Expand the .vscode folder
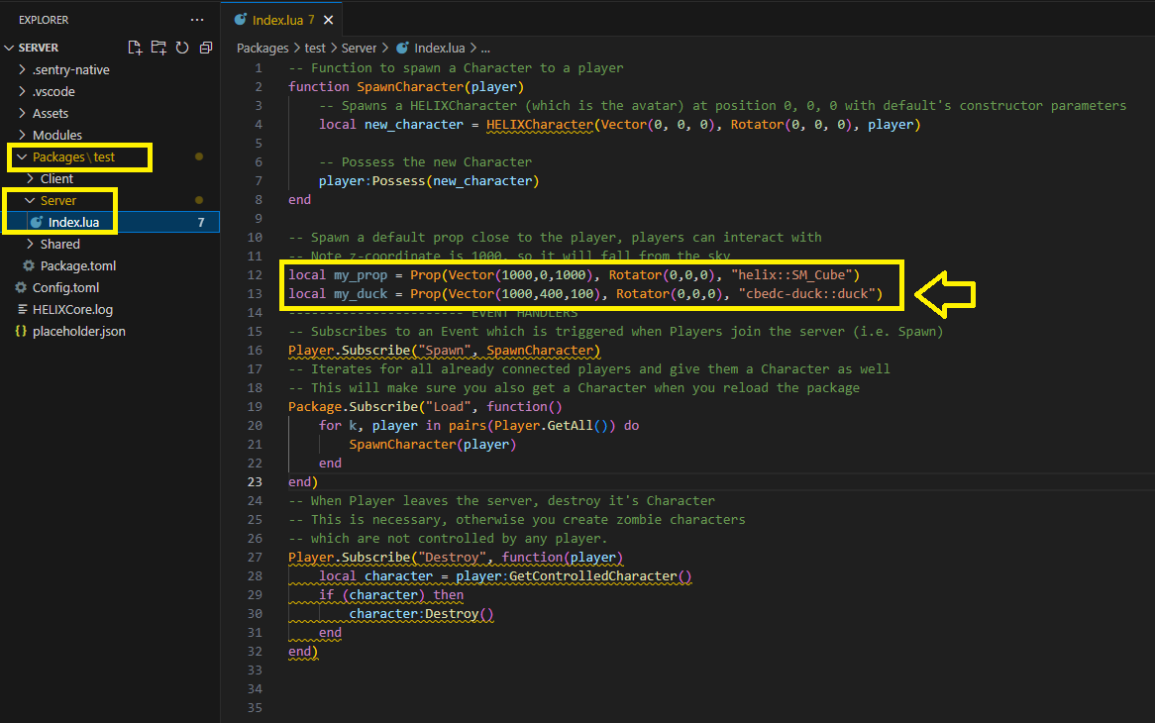This screenshot has height=723, width=1155. pyautogui.click(x=53, y=91)
